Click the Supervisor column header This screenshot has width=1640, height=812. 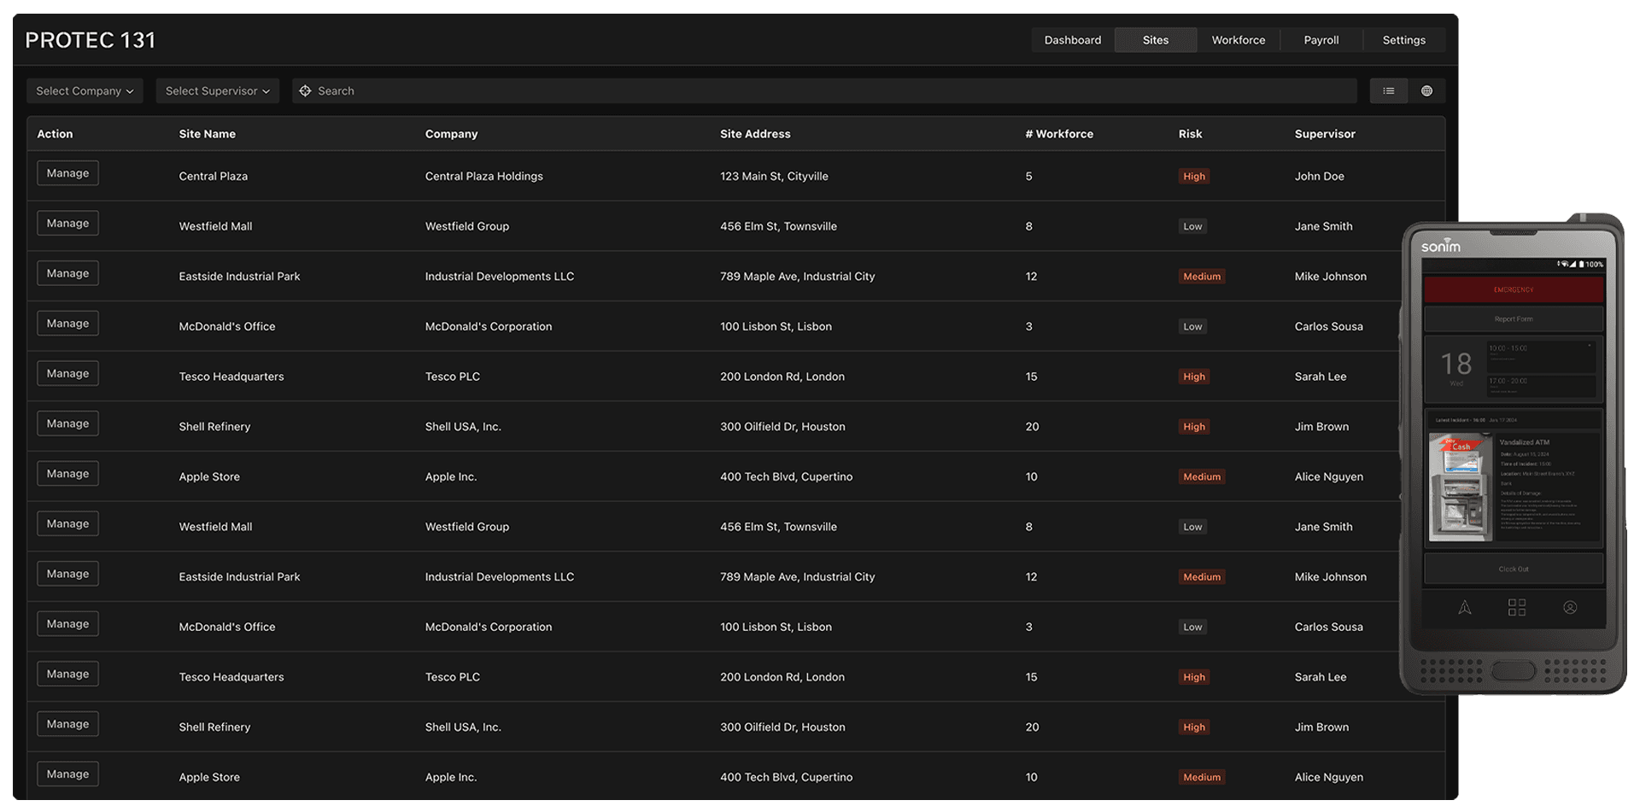[1325, 134]
